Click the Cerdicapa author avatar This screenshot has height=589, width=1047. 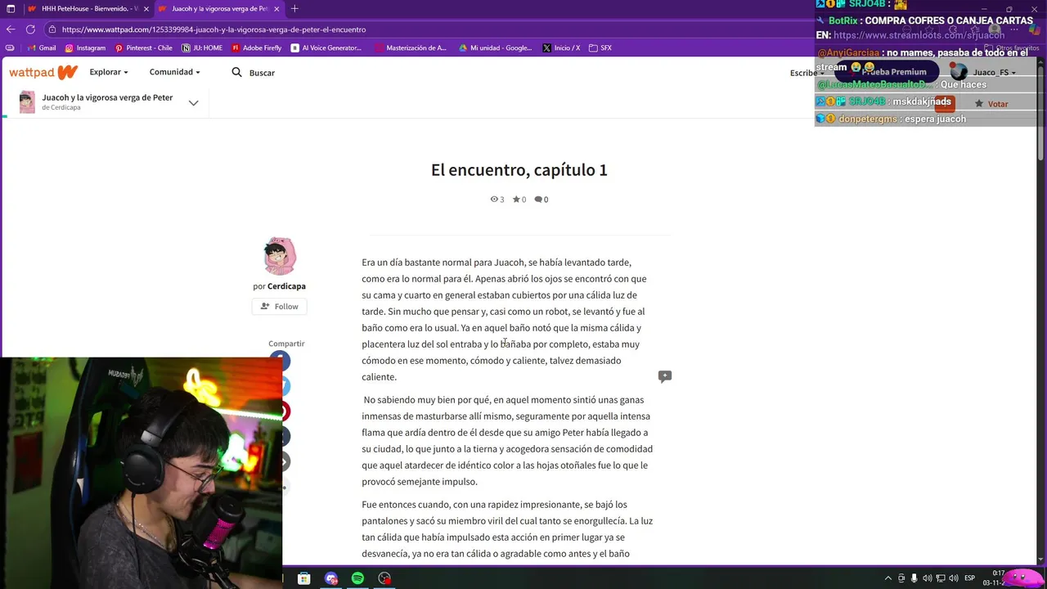tap(280, 256)
